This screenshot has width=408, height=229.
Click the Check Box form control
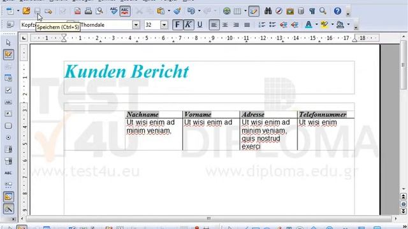[x=8, y=90]
